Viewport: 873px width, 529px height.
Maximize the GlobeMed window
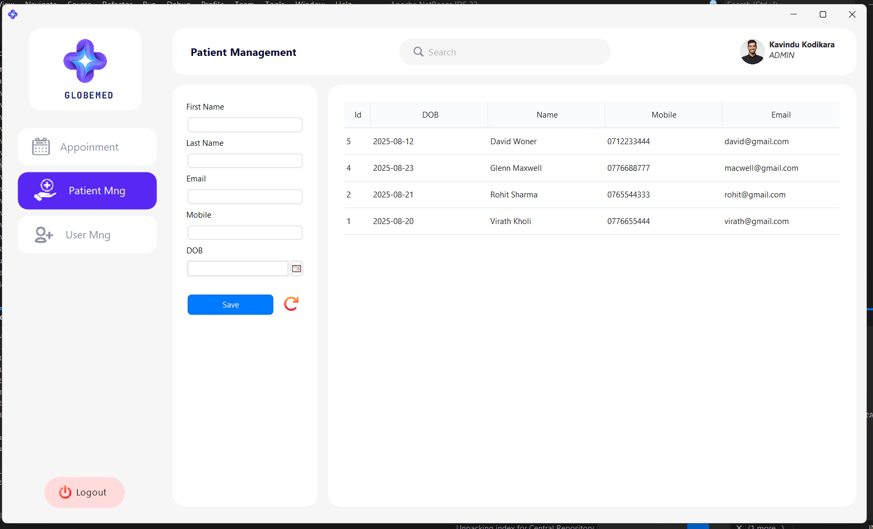(x=823, y=14)
